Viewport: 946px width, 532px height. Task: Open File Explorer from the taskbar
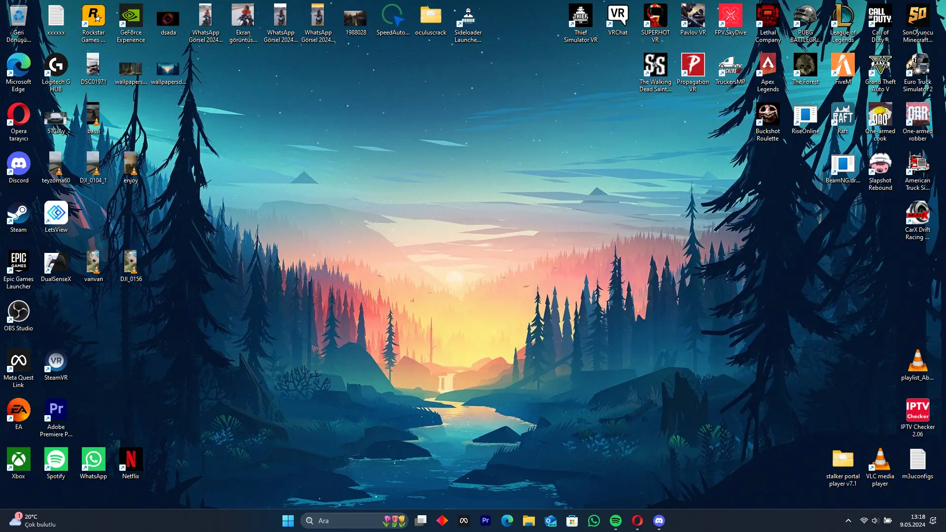528,521
